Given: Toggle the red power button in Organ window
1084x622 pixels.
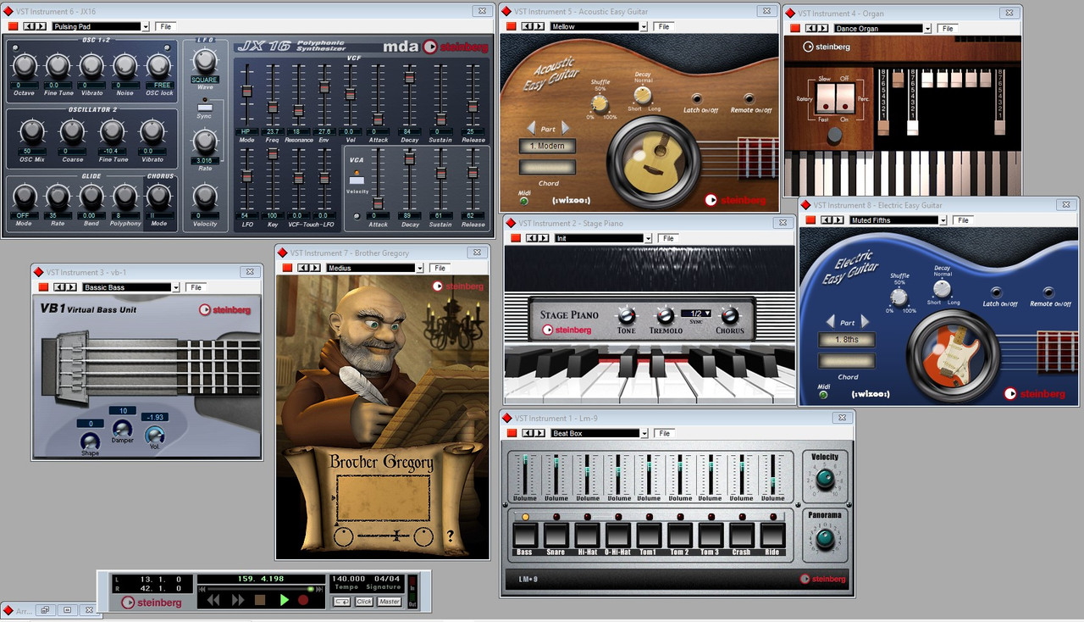Looking at the screenshot, I should (795, 28).
